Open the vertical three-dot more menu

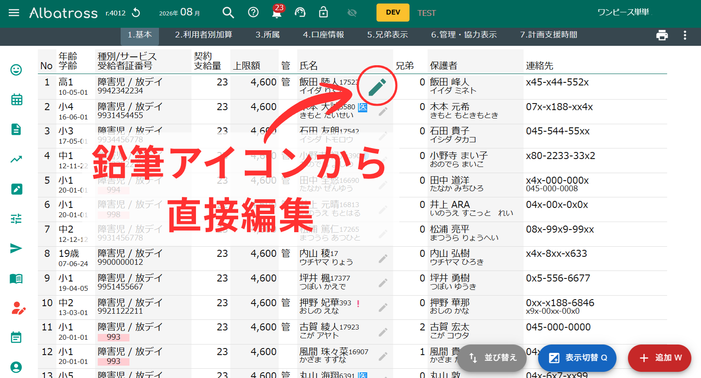pyautogui.click(x=685, y=35)
